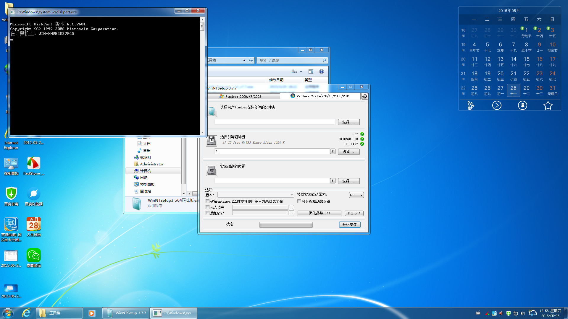
Task: Open the mount drive letter C: dropdown
Action: (x=356, y=195)
